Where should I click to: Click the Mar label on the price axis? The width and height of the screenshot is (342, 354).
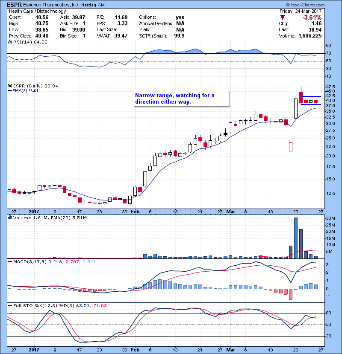tap(231, 212)
